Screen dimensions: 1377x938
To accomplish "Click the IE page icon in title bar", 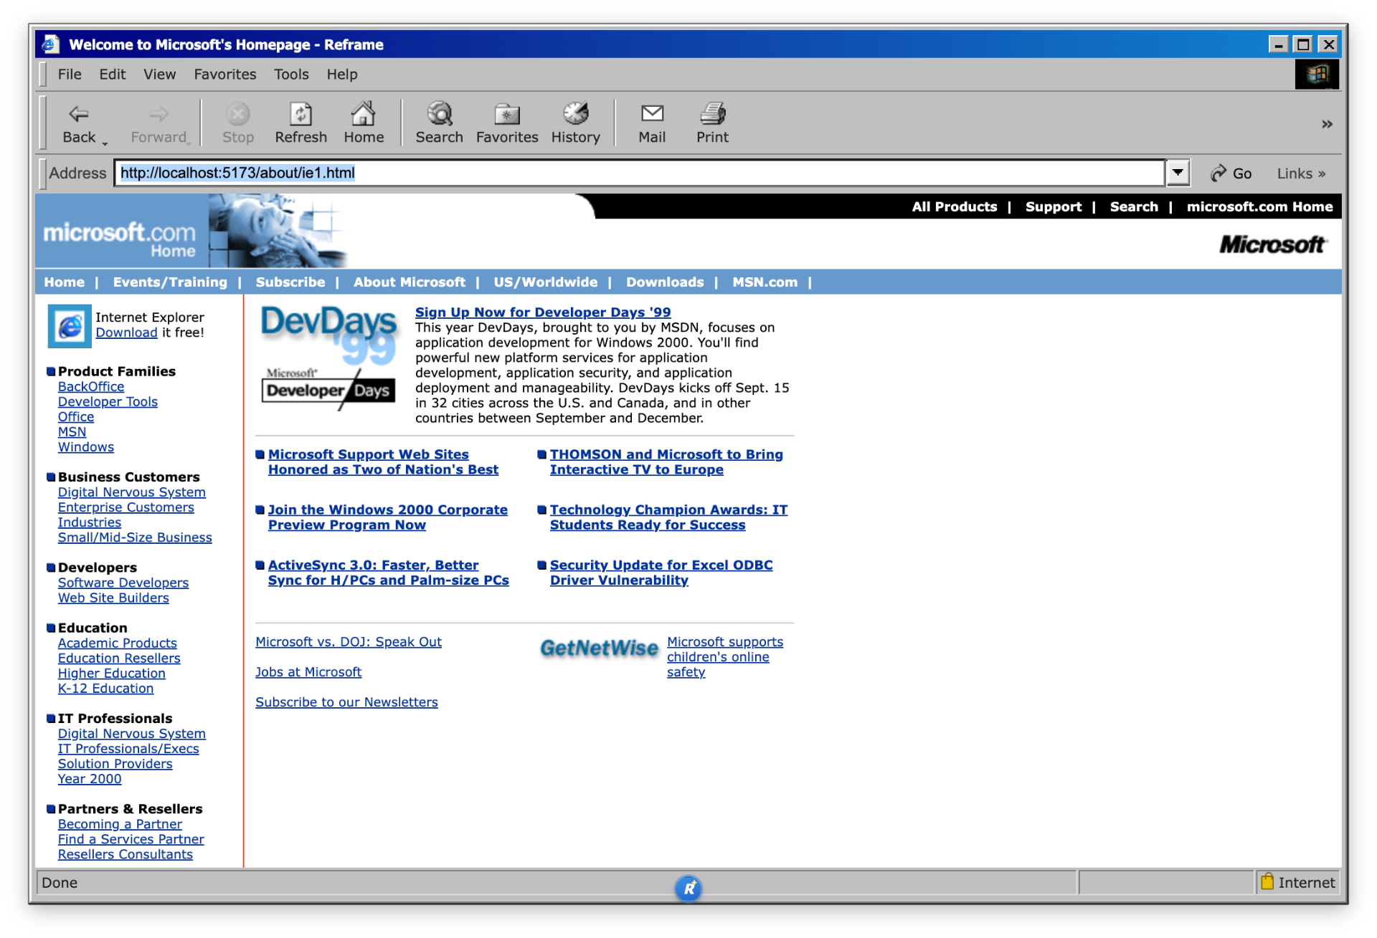I will (x=49, y=44).
